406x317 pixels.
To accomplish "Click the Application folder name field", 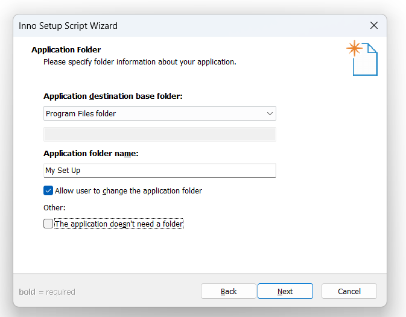I will [160, 171].
